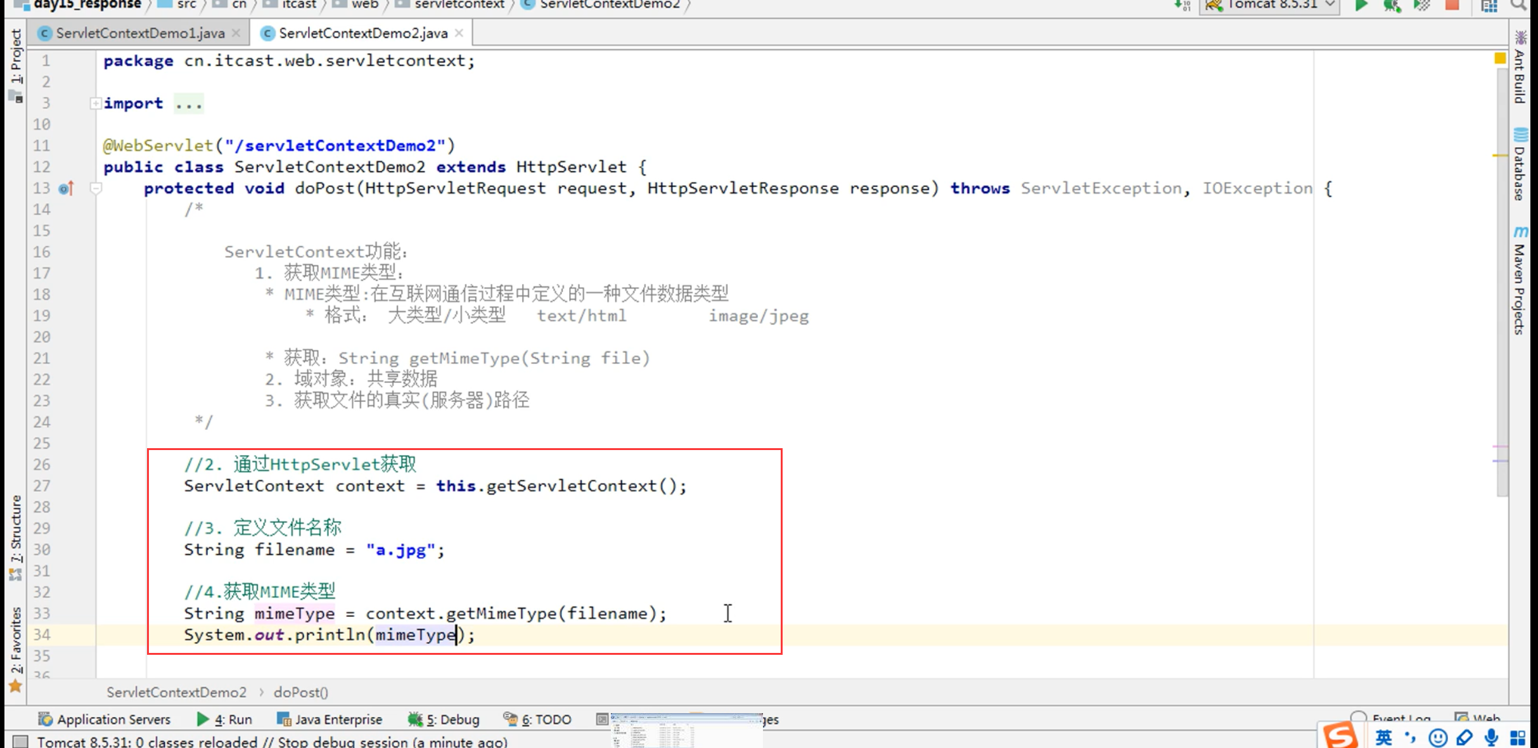Toggle tool window bars in status corner
The height and width of the screenshot is (748, 1538).
point(20,741)
